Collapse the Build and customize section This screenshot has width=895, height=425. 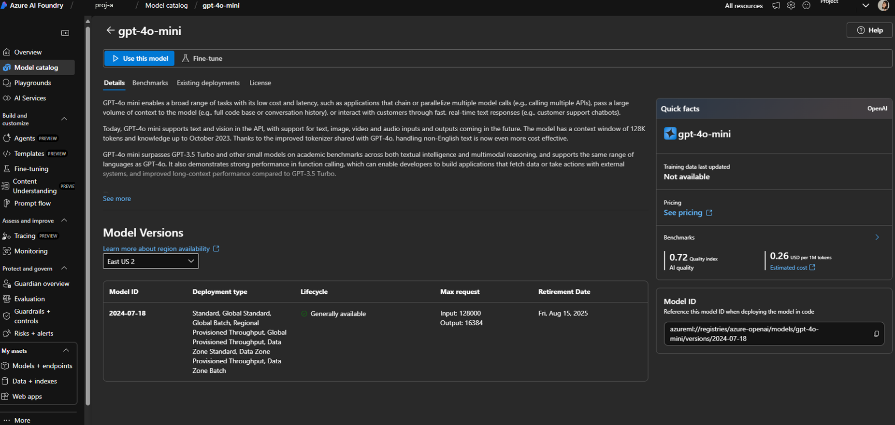(64, 119)
